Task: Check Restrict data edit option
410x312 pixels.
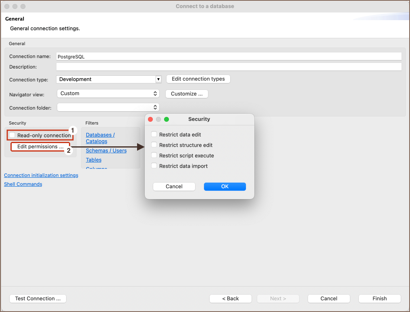Action: tap(154, 134)
